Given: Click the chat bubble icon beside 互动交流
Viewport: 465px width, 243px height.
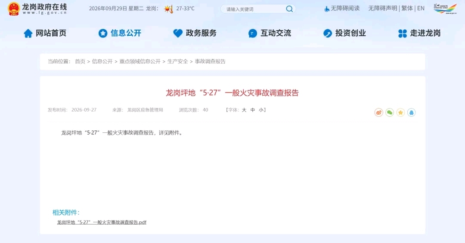Looking at the screenshot, I should [253, 33].
